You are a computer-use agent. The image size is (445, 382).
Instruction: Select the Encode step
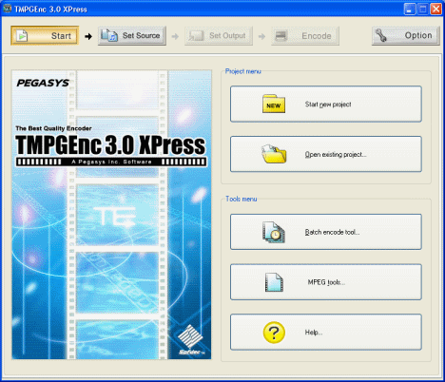tap(305, 36)
